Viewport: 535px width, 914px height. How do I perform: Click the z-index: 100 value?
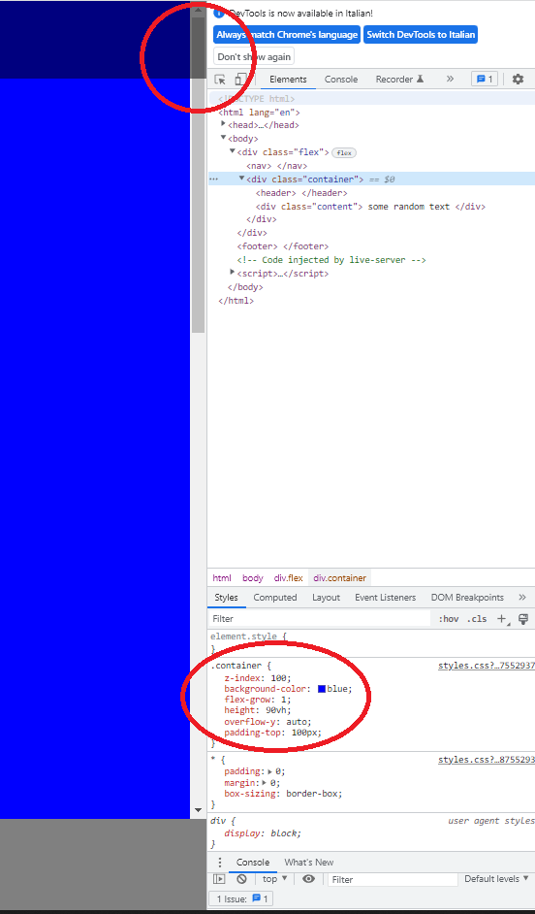pos(279,678)
